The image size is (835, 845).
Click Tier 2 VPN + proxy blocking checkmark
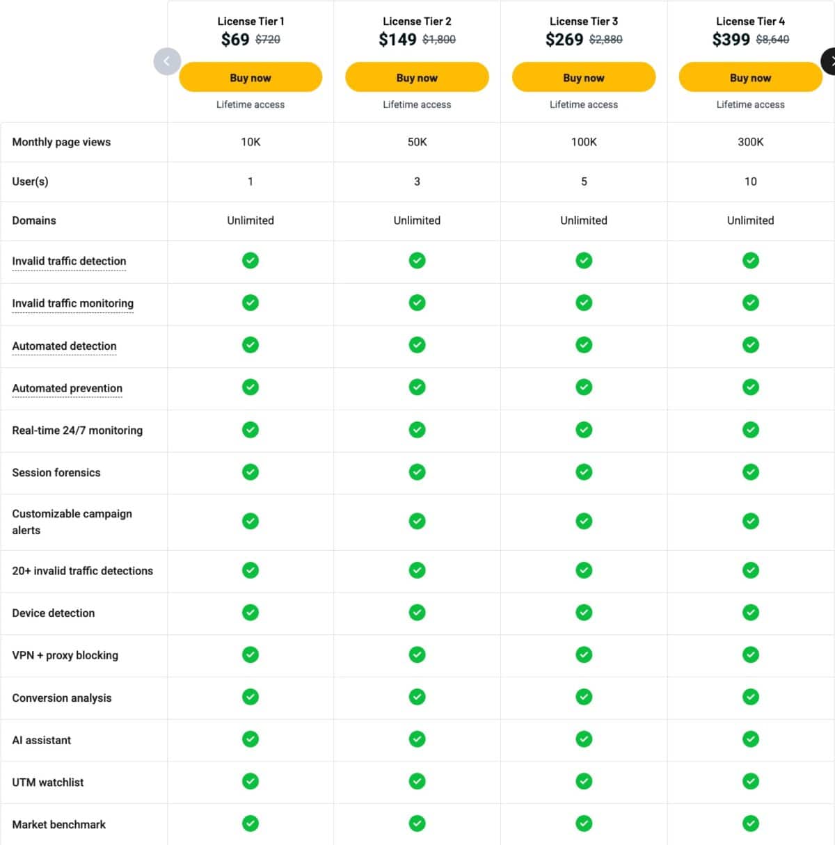pos(417,654)
